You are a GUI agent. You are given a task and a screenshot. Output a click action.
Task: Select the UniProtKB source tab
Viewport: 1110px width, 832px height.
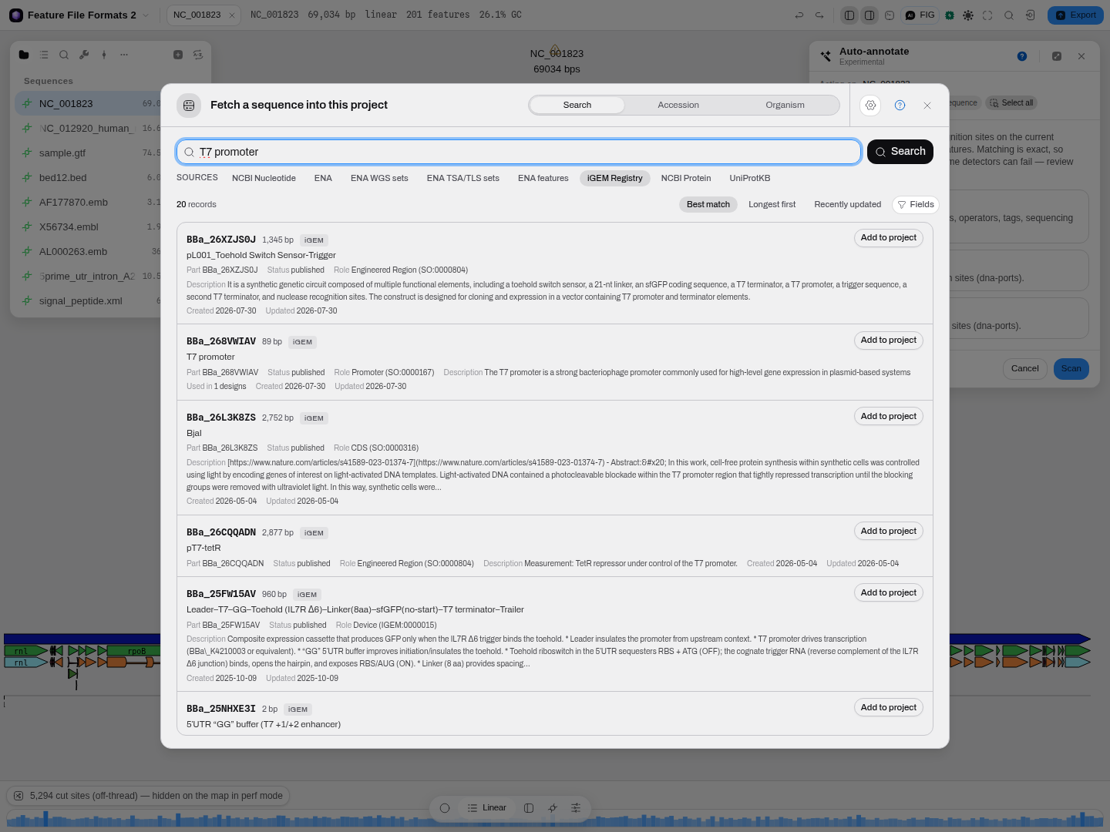pos(750,179)
